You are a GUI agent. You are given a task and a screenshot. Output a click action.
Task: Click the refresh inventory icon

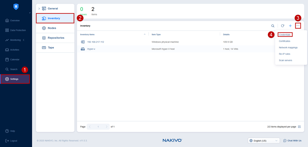pyautogui.click(x=282, y=26)
